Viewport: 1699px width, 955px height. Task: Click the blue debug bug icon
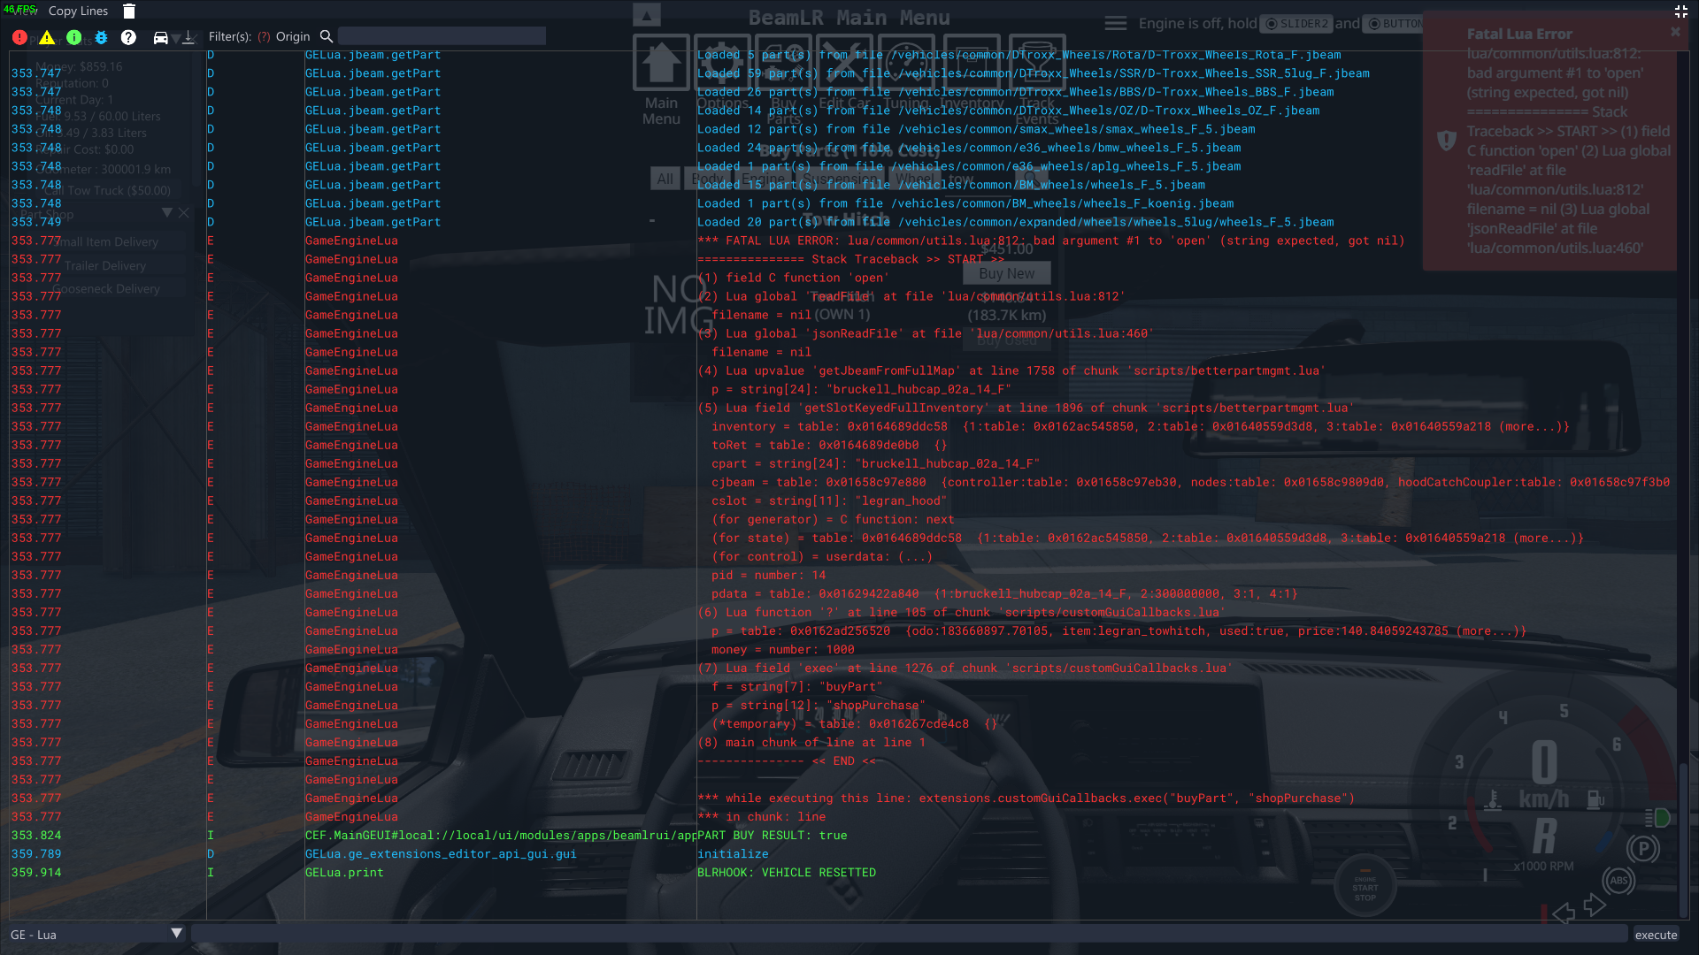point(101,37)
